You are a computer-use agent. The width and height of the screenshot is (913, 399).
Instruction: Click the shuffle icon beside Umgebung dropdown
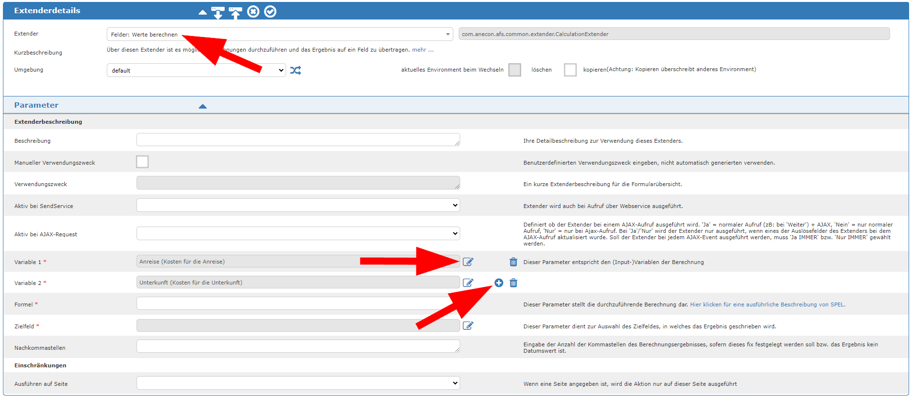coord(295,71)
